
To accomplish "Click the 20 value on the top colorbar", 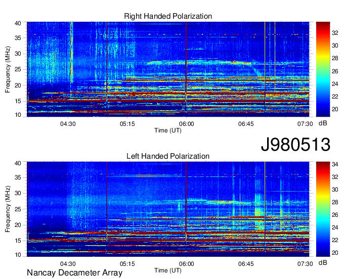I will pos(335,109).
